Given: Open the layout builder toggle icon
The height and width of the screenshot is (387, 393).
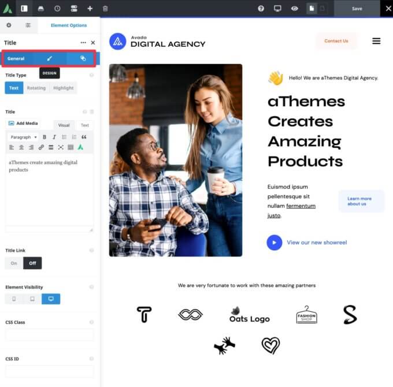Looking at the screenshot, I should click(74, 9).
